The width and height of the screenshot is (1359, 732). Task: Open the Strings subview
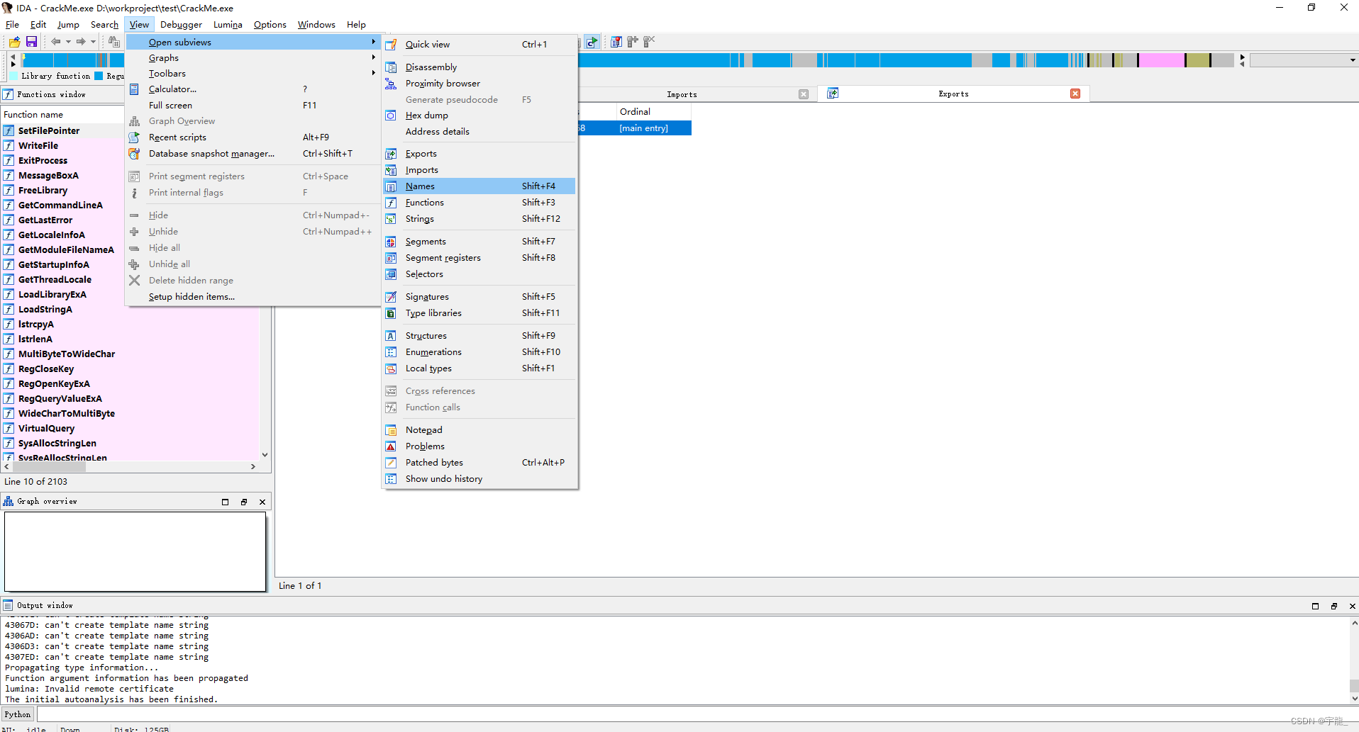[x=479, y=219]
